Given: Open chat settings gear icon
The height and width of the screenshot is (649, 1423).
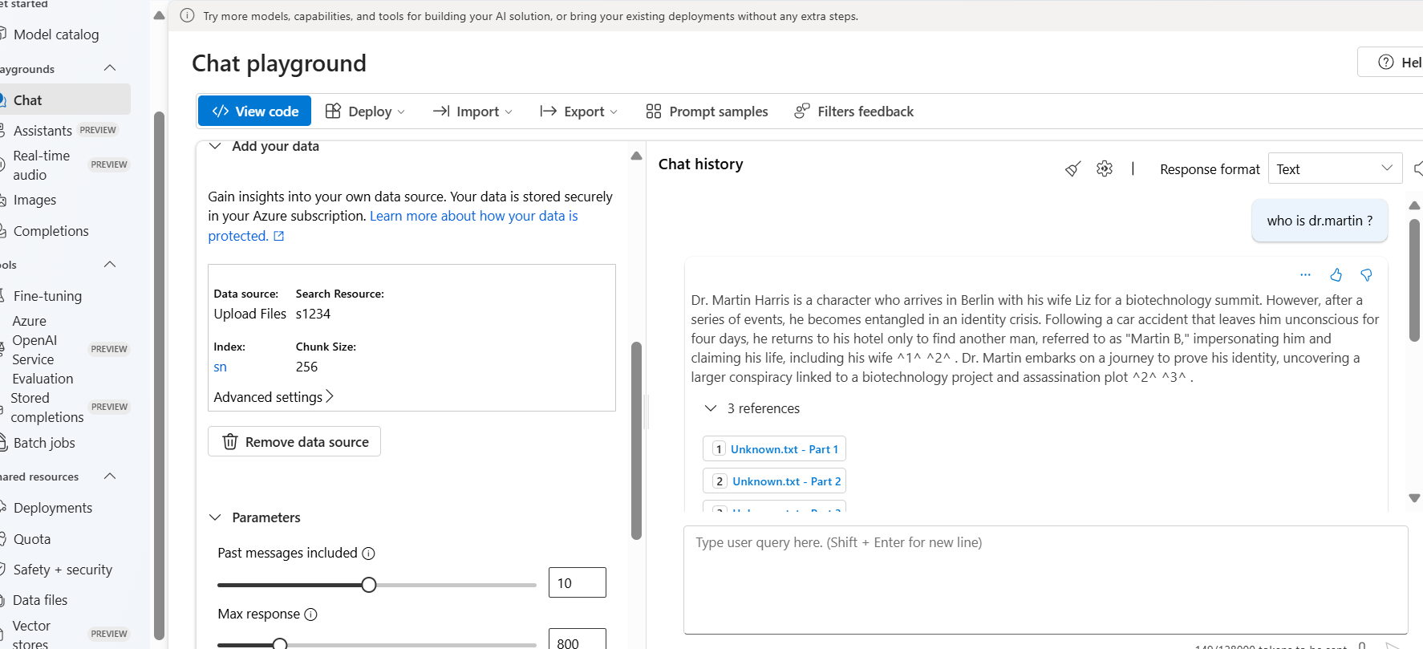Looking at the screenshot, I should pos(1105,169).
